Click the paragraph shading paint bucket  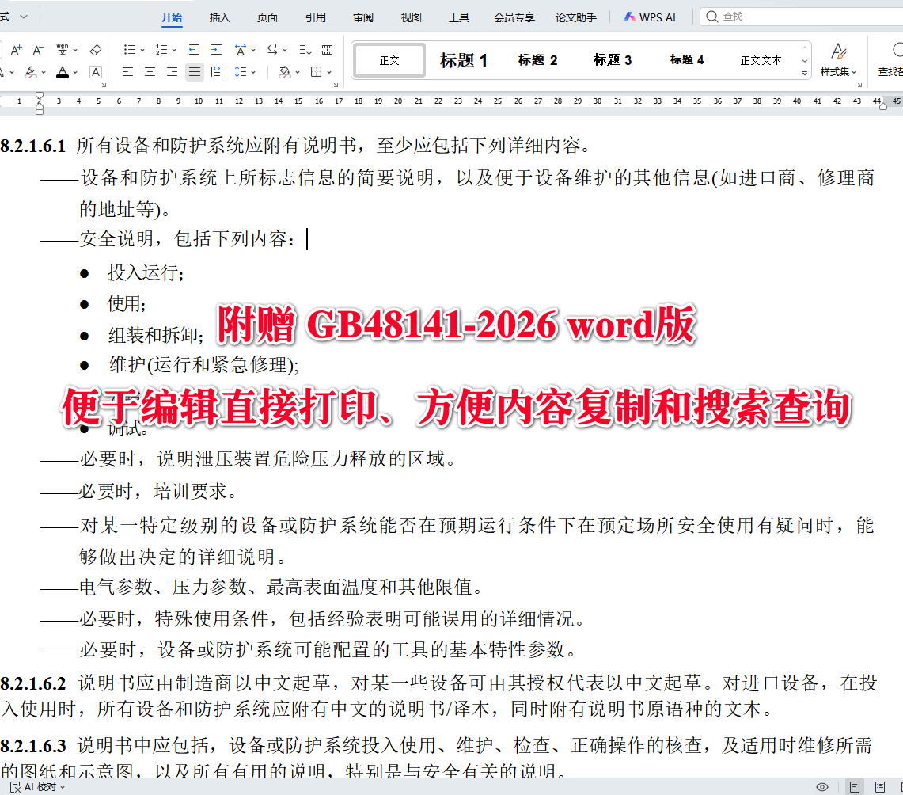[x=284, y=72]
